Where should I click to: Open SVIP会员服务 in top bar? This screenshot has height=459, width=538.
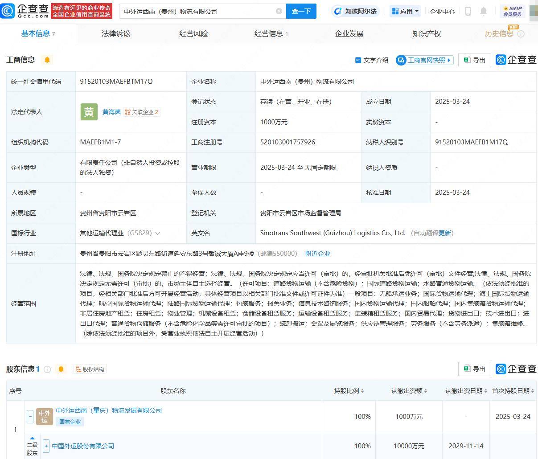pyautogui.click(x=513, y=11)
